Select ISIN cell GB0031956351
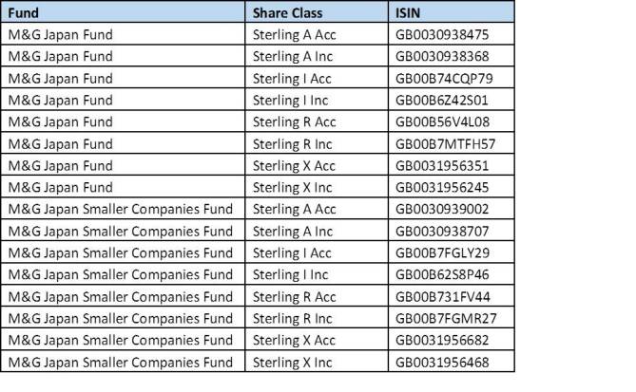Viewport: 636px width, 392px height. (451, 165)
